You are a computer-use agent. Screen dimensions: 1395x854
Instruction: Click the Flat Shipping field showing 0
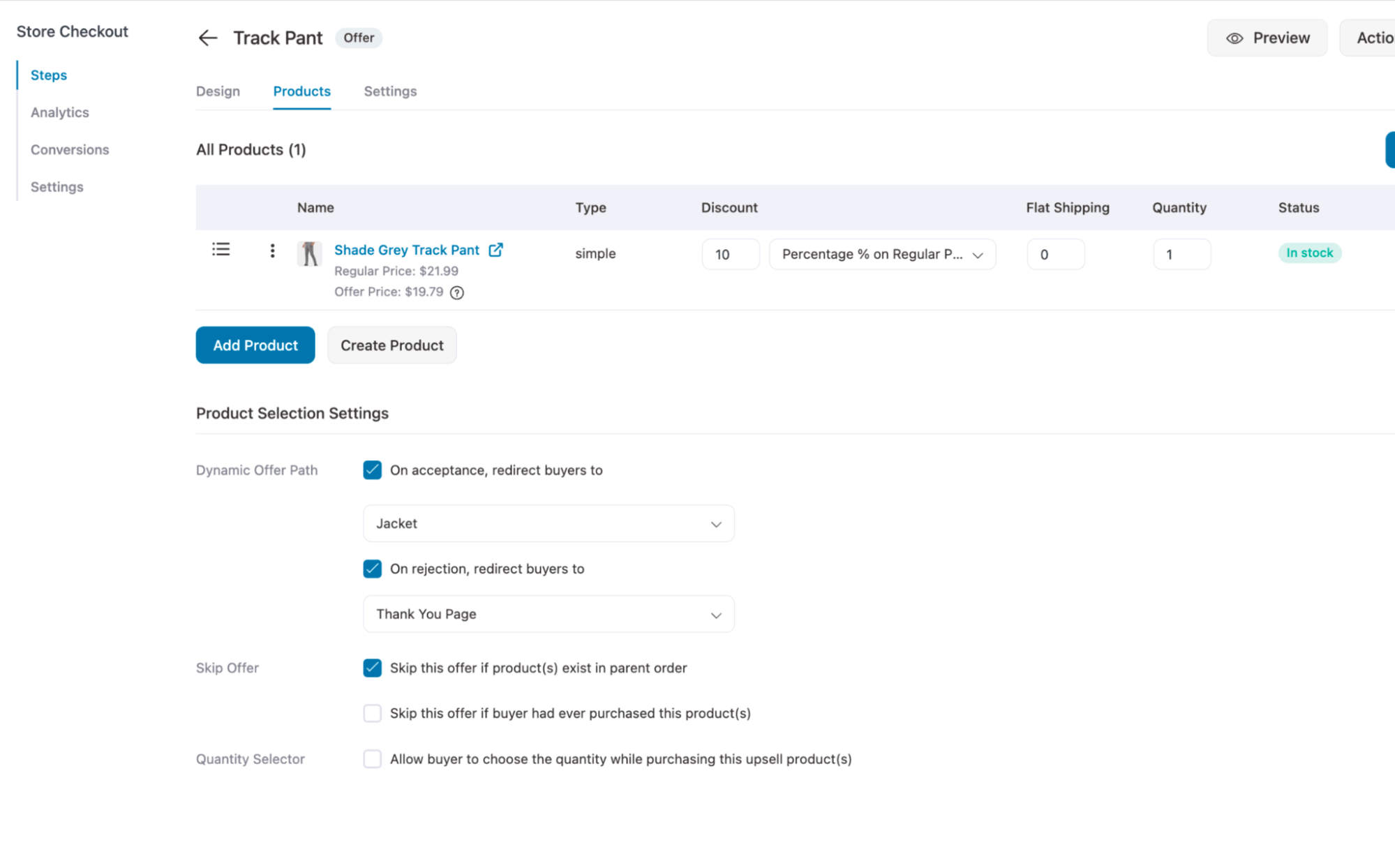pos(1056,254)
